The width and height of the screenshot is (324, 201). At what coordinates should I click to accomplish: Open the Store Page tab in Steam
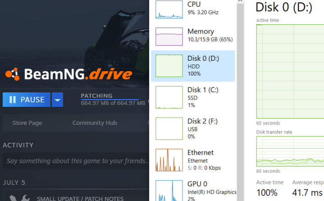pyautogui.click(x=27, y=123)
